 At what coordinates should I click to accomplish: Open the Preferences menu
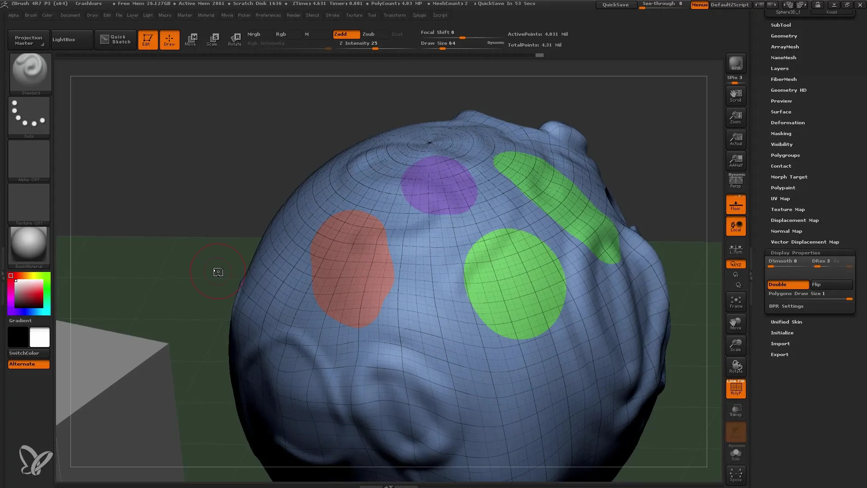pos(267,15)
